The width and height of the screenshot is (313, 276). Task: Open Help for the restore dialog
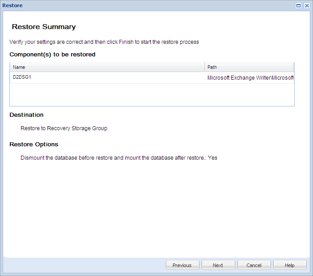[290, 265]
